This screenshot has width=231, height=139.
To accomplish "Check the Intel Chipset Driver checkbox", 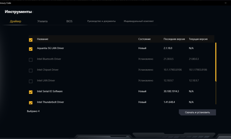I will pyautogui.click(x=31, y=70).
